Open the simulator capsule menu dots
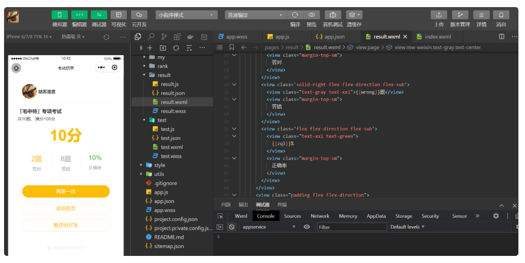This screenshot has width=525, height=263. click(101, 67)
